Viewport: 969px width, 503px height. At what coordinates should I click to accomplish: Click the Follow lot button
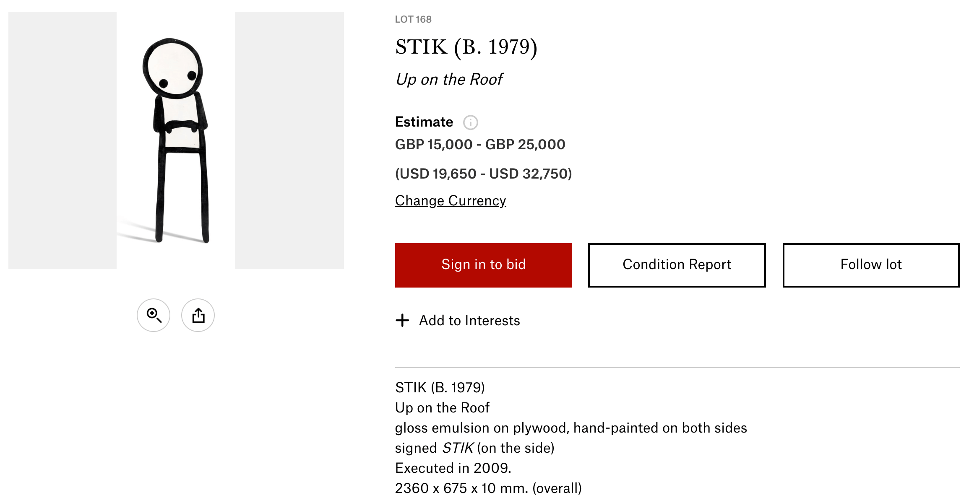(x=871, y=265)
